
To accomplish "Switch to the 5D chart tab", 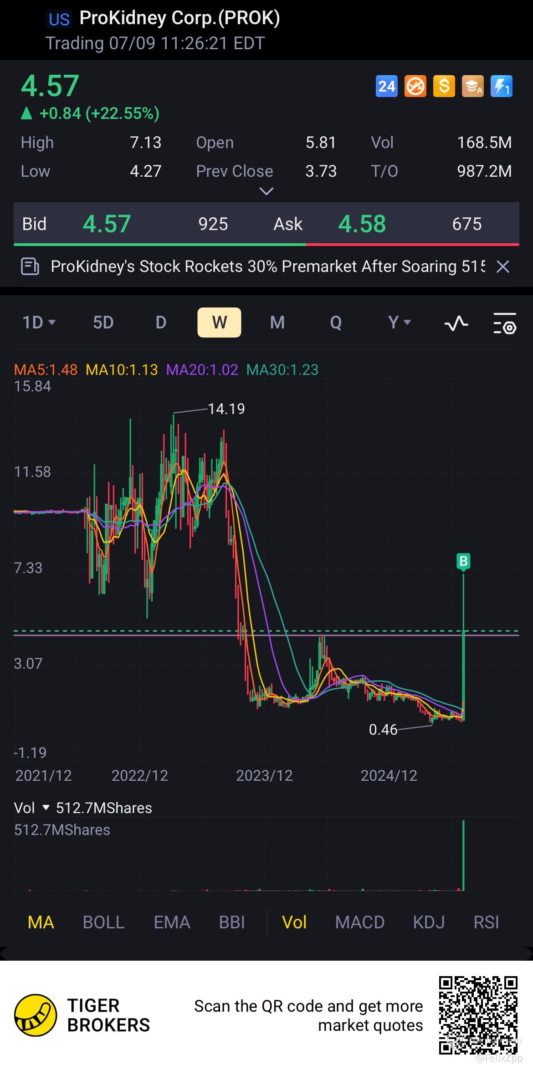I will click(103, 323).
